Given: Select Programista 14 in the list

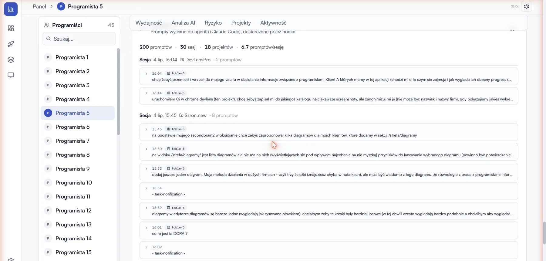Looking at the screenshot, I should click(x=78, y=239).
